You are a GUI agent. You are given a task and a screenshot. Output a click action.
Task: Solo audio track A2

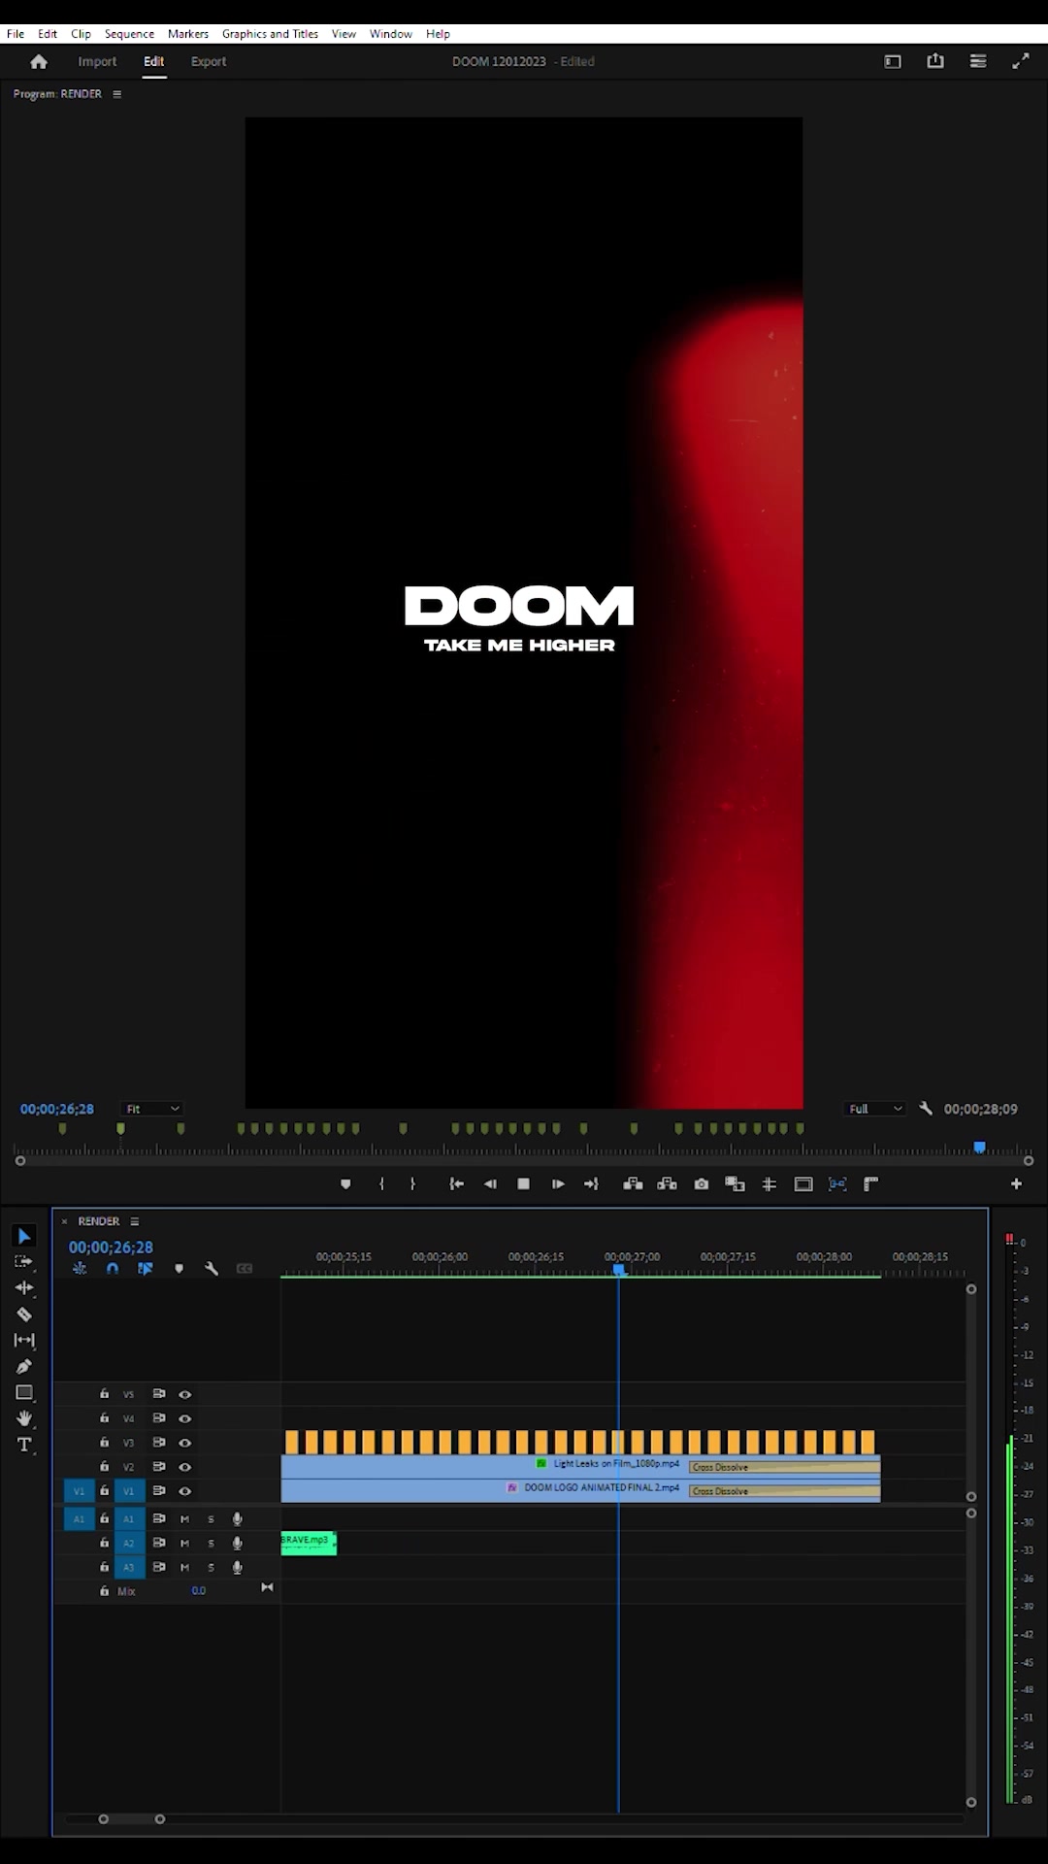click(x=211, y=1544)
